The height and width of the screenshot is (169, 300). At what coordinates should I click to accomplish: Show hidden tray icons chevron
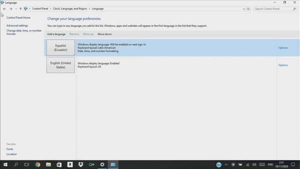(226, 165)
